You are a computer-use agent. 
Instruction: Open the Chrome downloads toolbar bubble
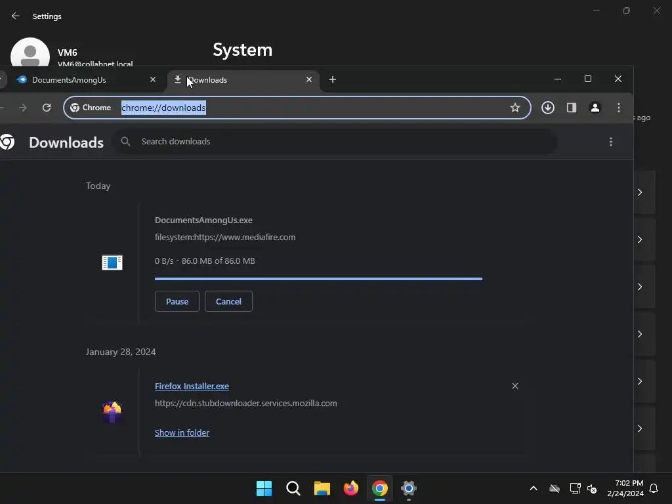548,108
